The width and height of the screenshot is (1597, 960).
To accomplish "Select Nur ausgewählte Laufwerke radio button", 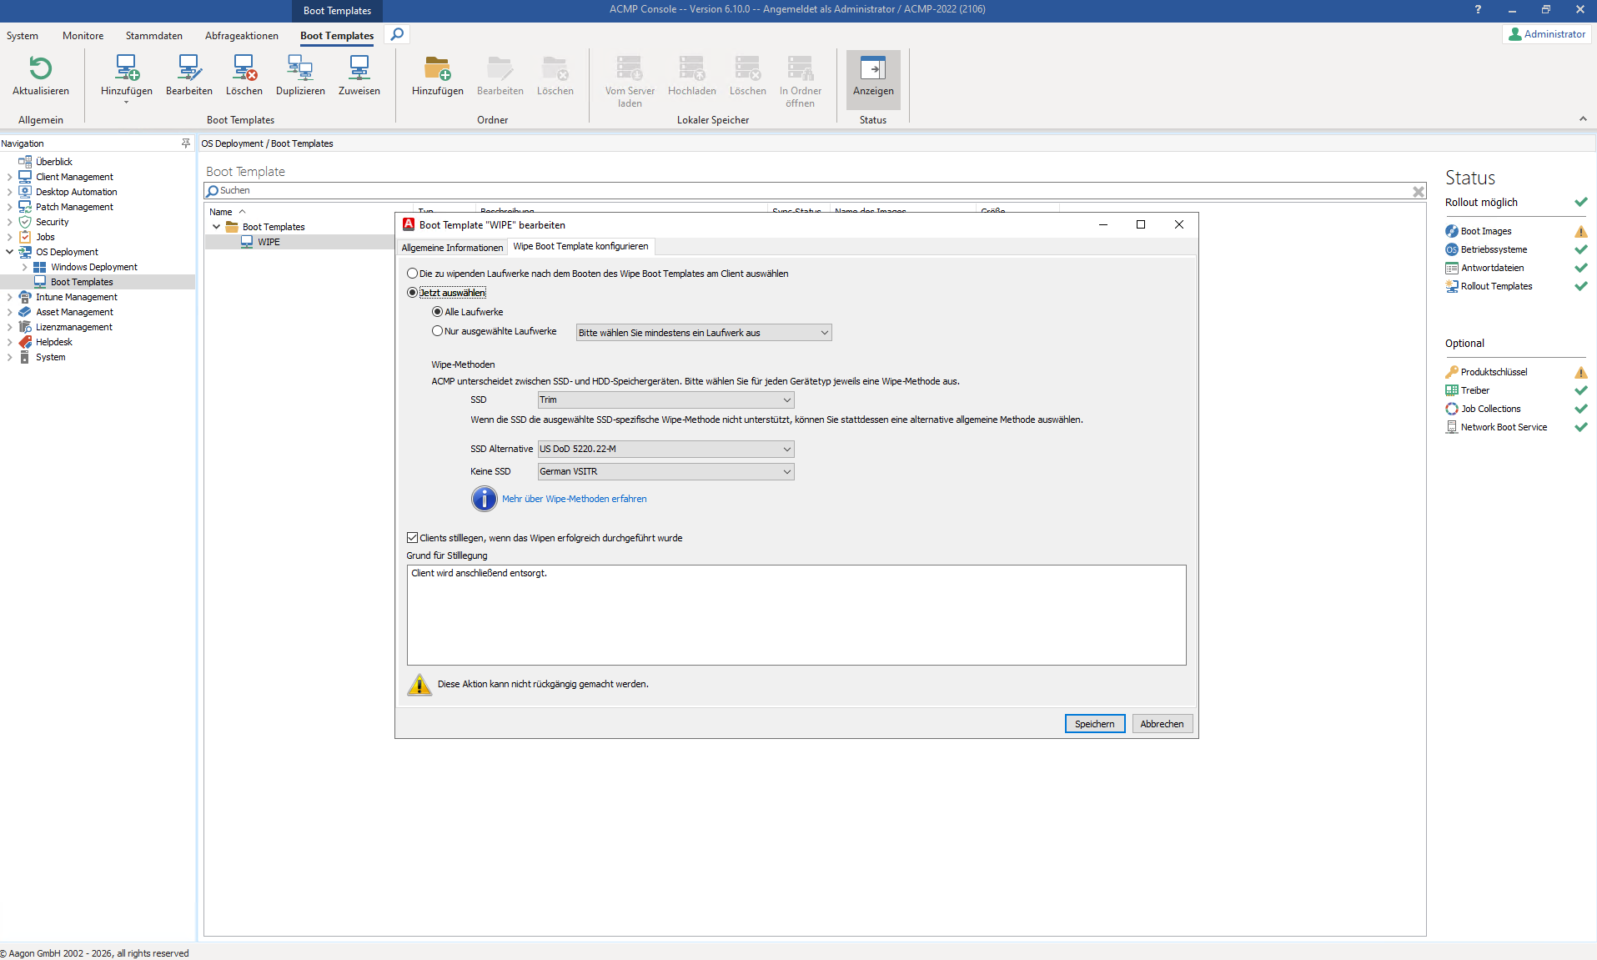I will tap(437, 331).
